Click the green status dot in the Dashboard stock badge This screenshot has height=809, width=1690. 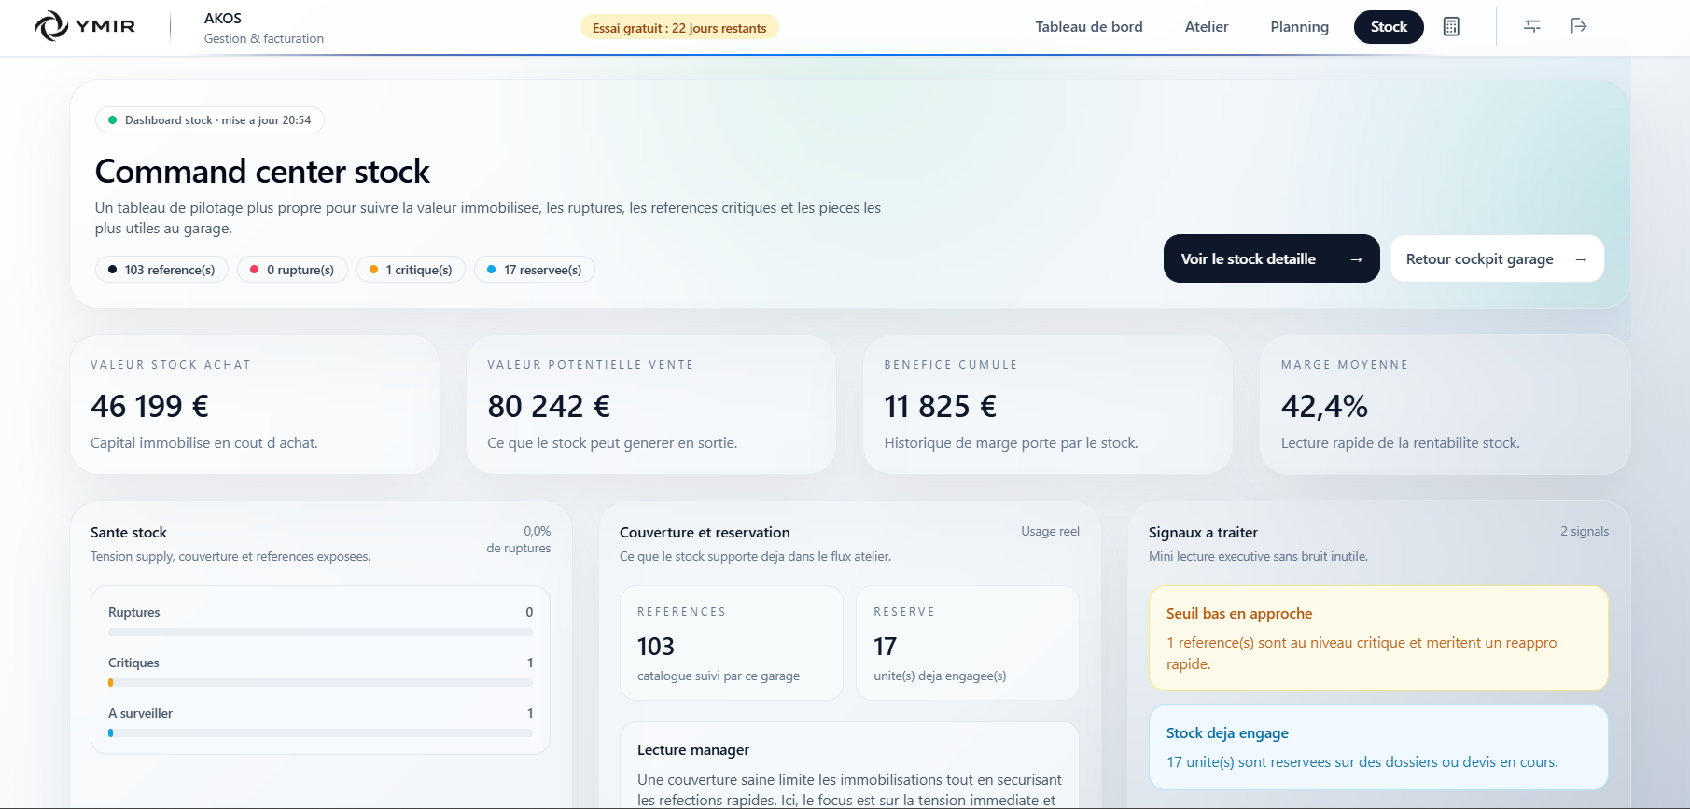coord(112,120)
